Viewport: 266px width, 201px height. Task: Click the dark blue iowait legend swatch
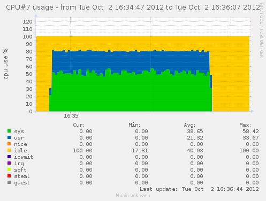coord(9,157)
